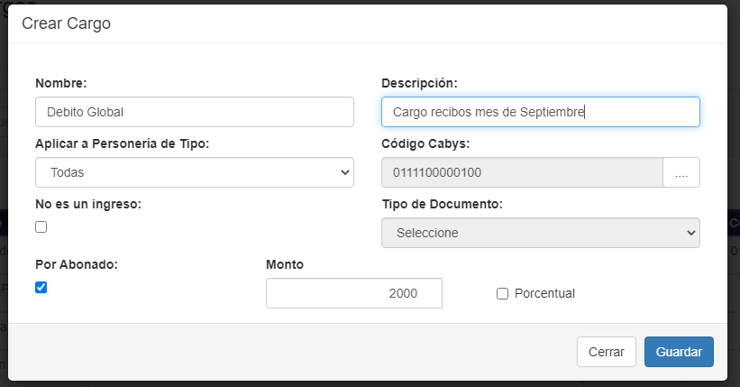Save the charge with Guardar
740x387 pixels.
679,352
